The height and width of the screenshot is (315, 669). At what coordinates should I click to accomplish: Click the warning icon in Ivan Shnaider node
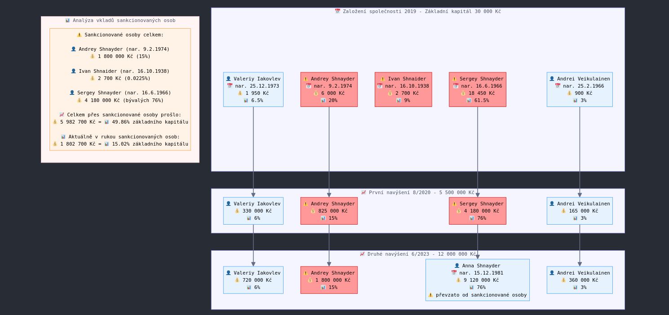pos(383,79)
